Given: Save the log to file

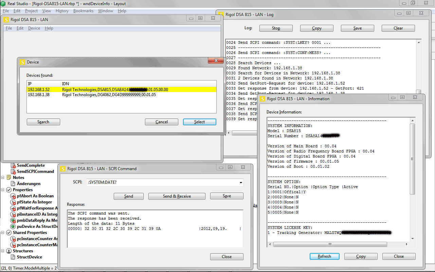Looking at the screenshot, I should (358, 28).
